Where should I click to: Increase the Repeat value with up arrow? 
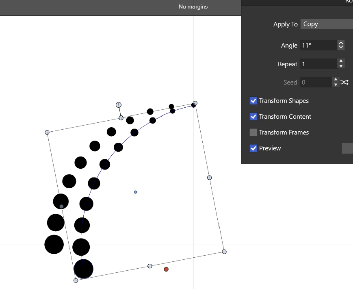pyautogui.click(x=341, y=61)
